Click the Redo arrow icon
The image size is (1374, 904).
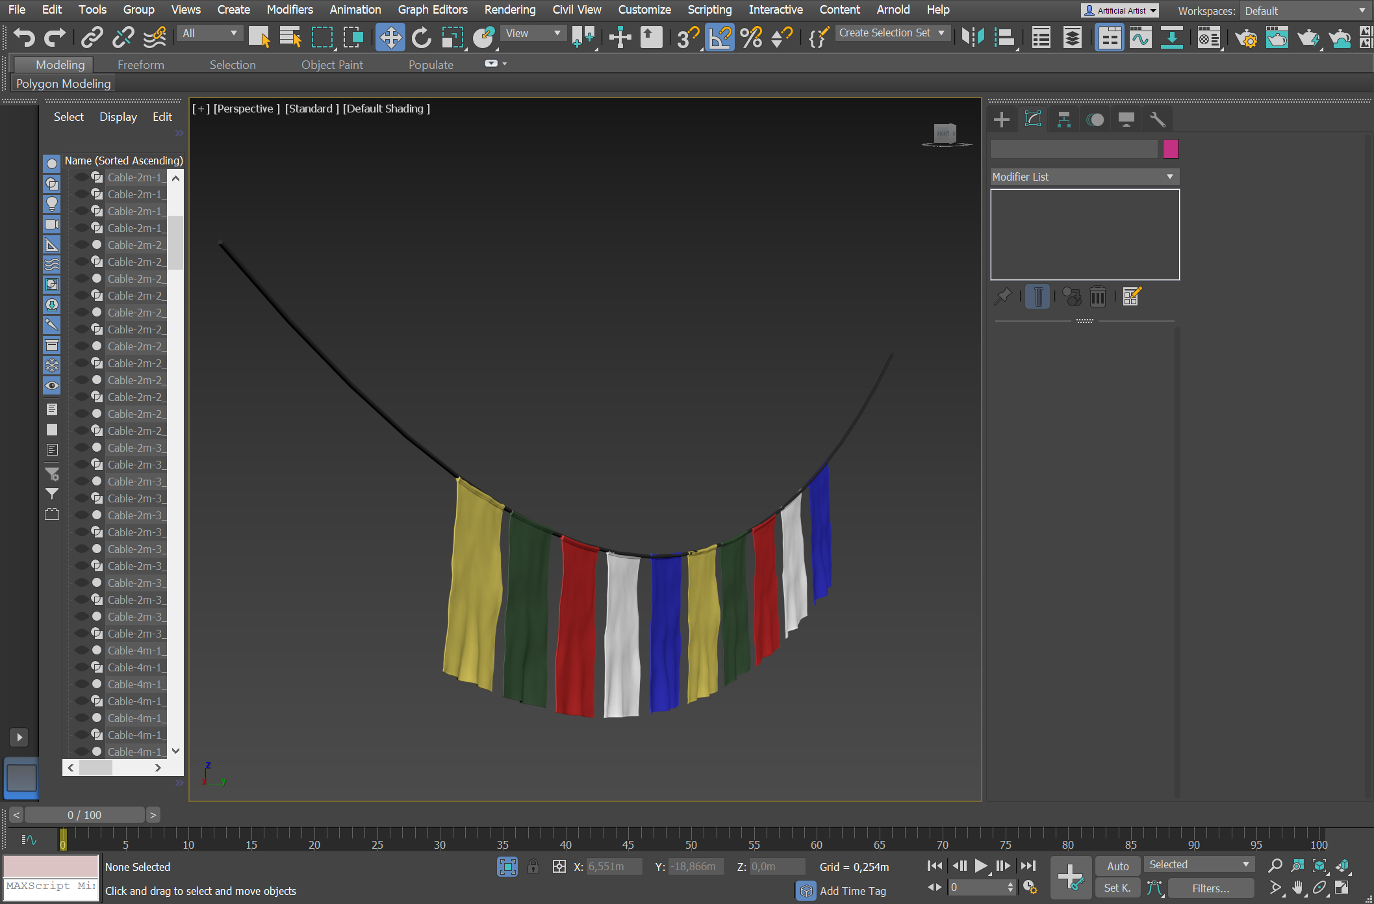55,37
